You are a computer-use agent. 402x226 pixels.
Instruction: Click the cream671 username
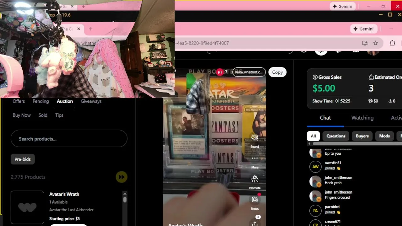point(333,222)
